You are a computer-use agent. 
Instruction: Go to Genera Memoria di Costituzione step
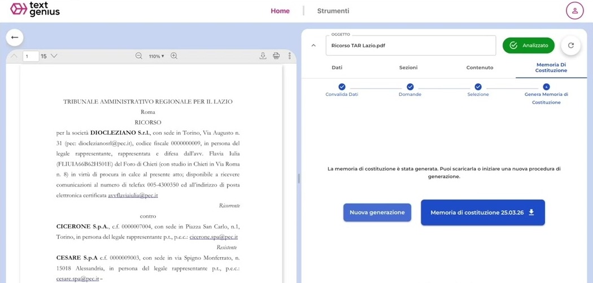click(546, 94)
